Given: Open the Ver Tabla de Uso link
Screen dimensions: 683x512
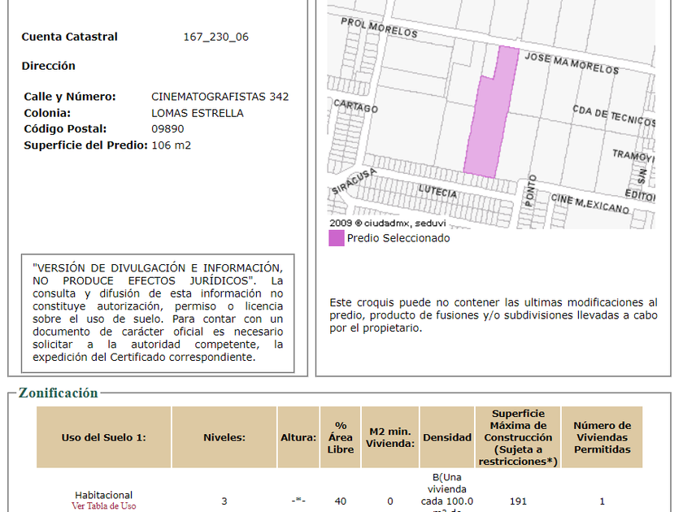Looking at the screenshot, I should (x=103, y=506).
